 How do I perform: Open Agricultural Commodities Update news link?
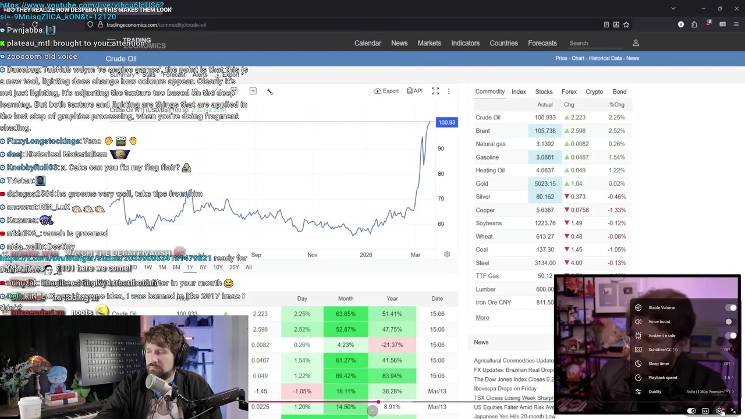[x=514, y=361]
